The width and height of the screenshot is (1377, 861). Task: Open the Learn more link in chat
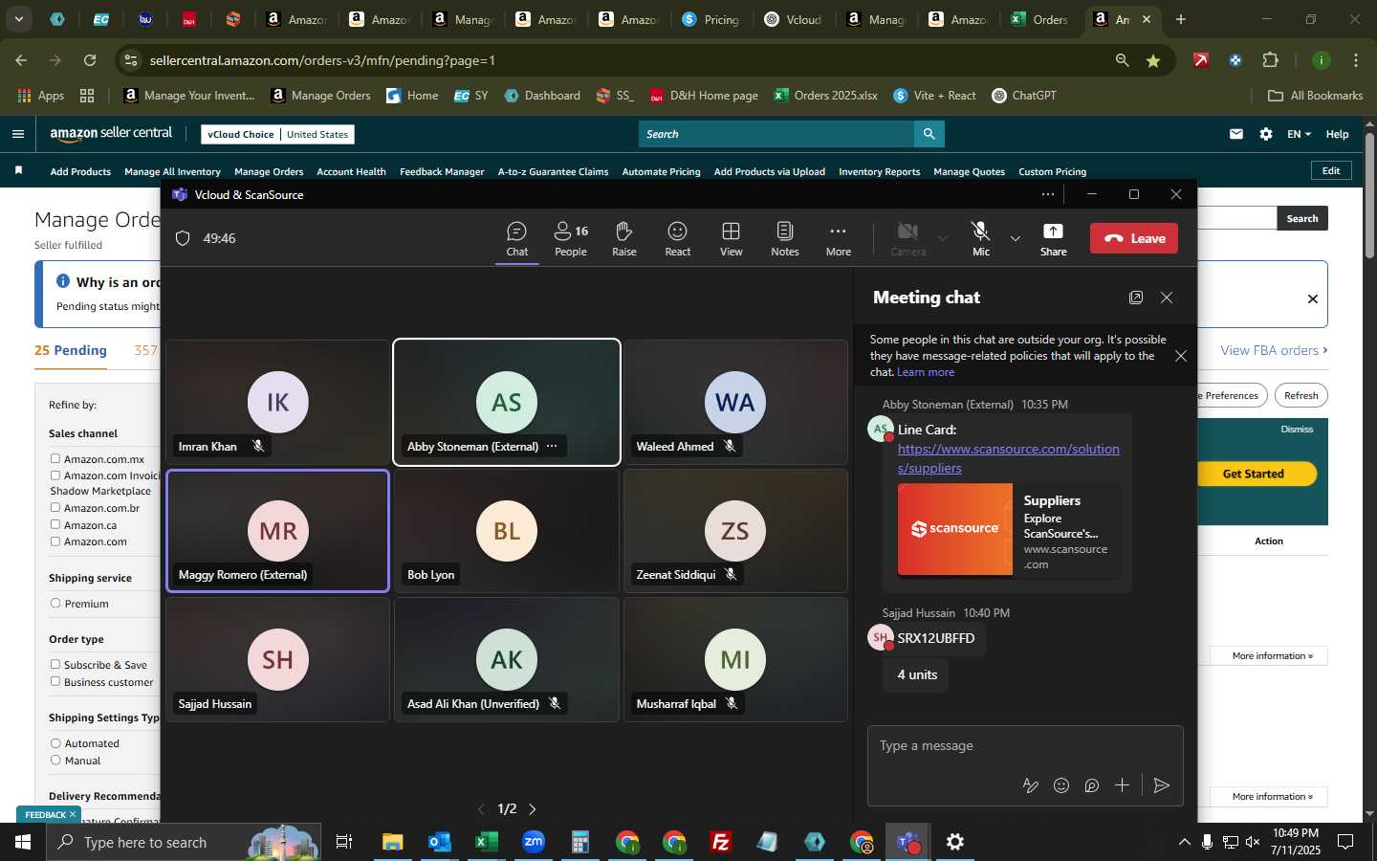tap(926, 372)
